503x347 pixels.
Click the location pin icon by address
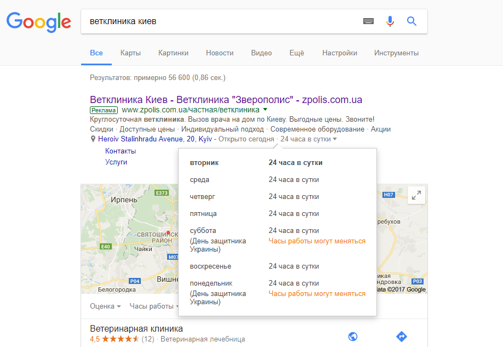(x=93, y=139)
